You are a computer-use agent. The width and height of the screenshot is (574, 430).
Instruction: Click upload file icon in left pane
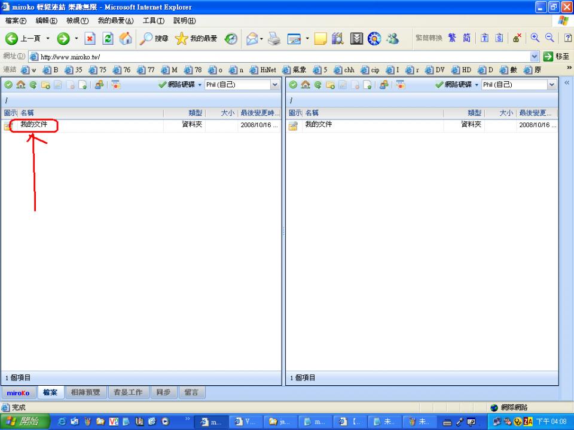tap(83, 85)
